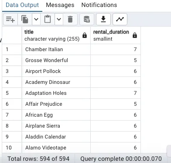Switch to the Messages tab

point(60,5)
